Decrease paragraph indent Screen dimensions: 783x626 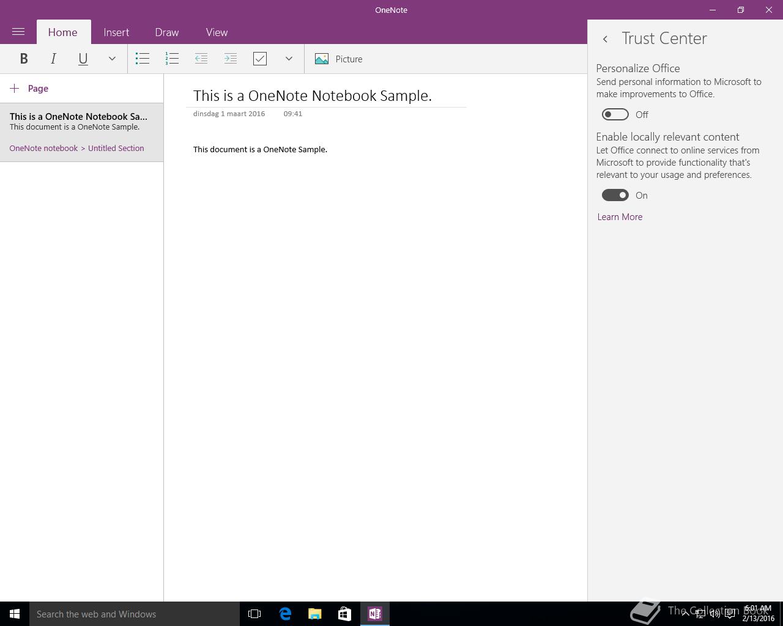pos(201,59)
